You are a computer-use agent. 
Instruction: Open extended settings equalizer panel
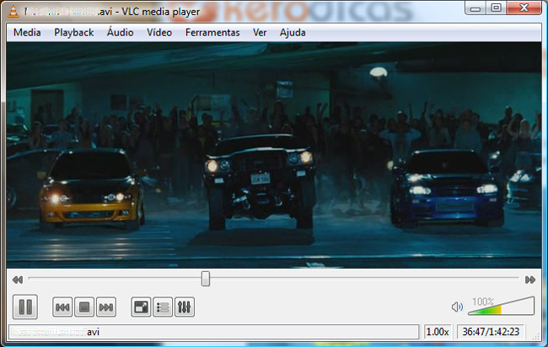184,307
